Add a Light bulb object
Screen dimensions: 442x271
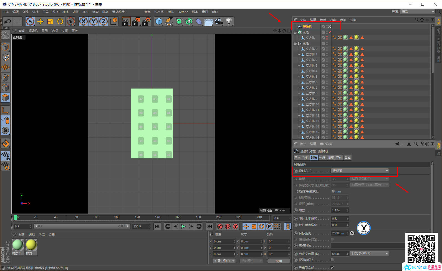229,21
